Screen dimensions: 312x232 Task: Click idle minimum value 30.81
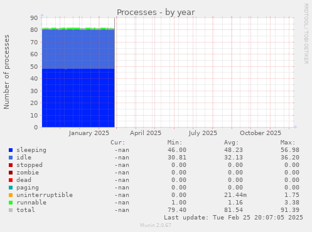(177, 158)
